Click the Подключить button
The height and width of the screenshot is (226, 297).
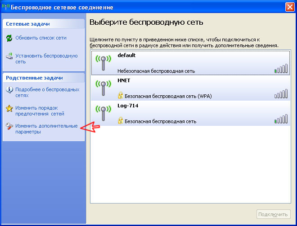(x=273, y=214)
